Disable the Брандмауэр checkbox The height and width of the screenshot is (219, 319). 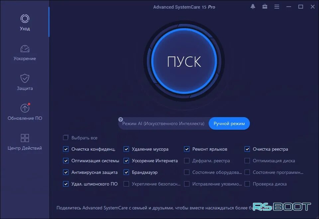126,172
